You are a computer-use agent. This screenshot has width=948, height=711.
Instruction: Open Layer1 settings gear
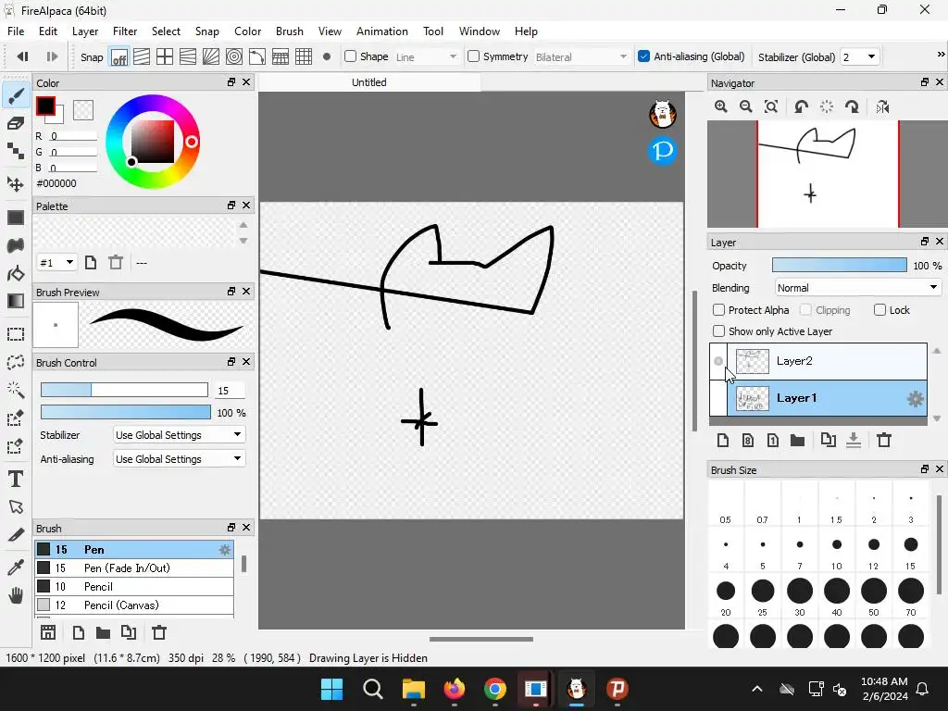(916, 398)
